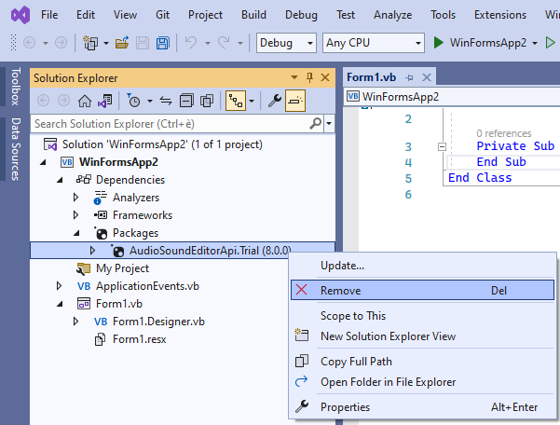Click the Home icon in Solution Explorer
Screen dimensions: 560x425
click(85, 101)
